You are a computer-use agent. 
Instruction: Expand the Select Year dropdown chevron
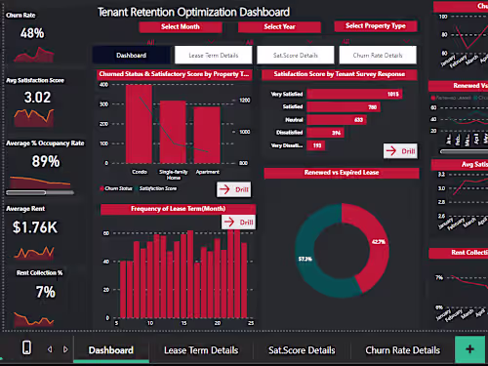(309, 42)
